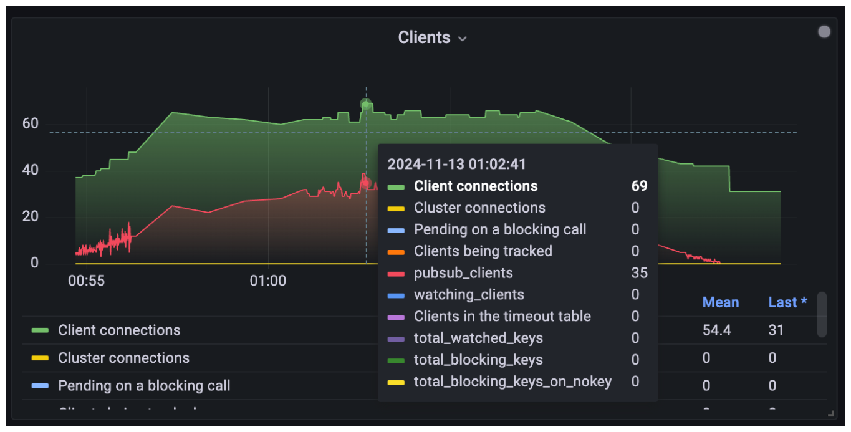Click green color swatch beside legend Client connections
Image resolution: width=851 pixels, height=432 pixels.
pyautogui.click(x=40, y=330)
